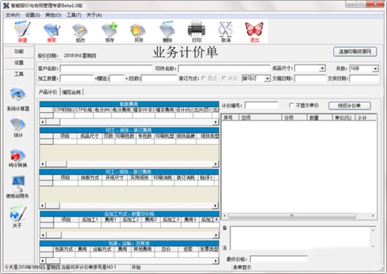
Task: Click the 功能 sidebar button
Action: [x=19, y=51]
